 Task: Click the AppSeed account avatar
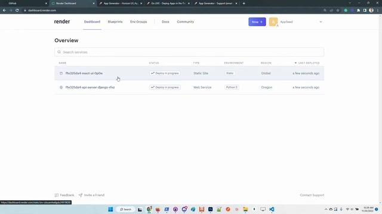273,22
